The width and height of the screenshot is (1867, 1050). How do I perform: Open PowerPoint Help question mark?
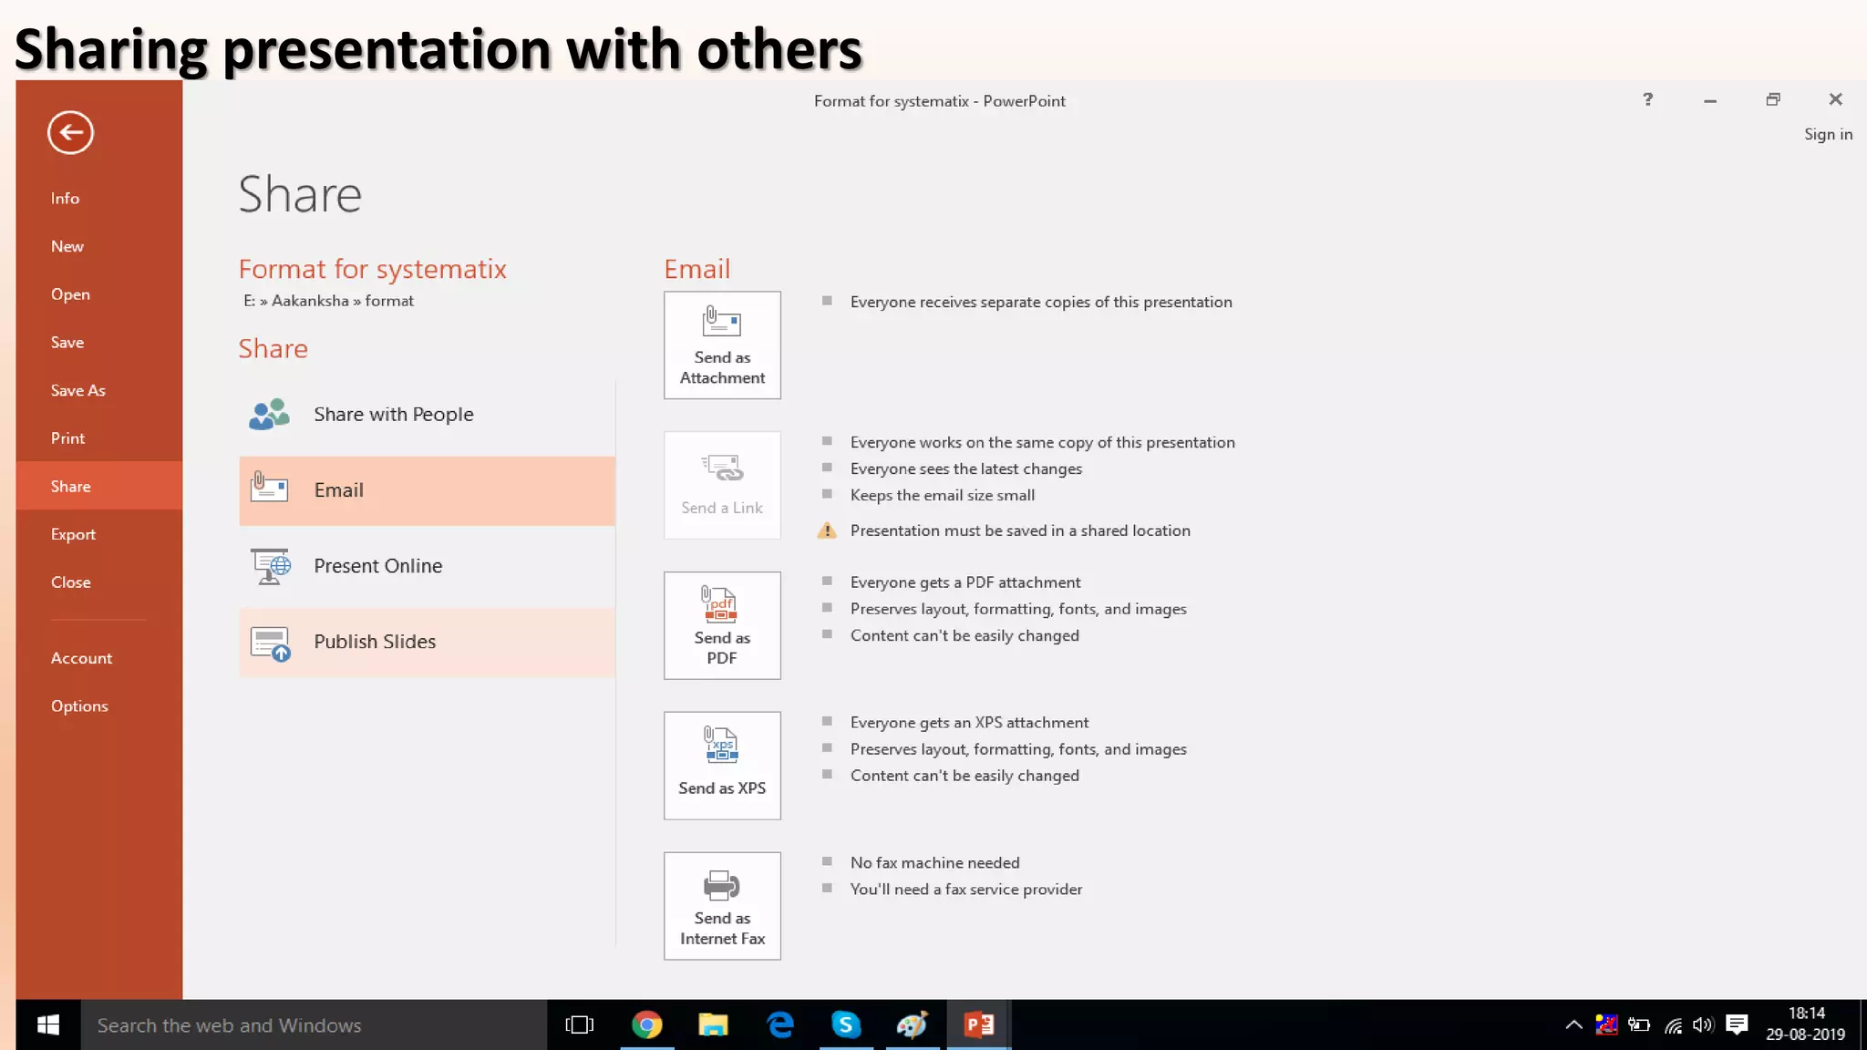coord(1647,99)
